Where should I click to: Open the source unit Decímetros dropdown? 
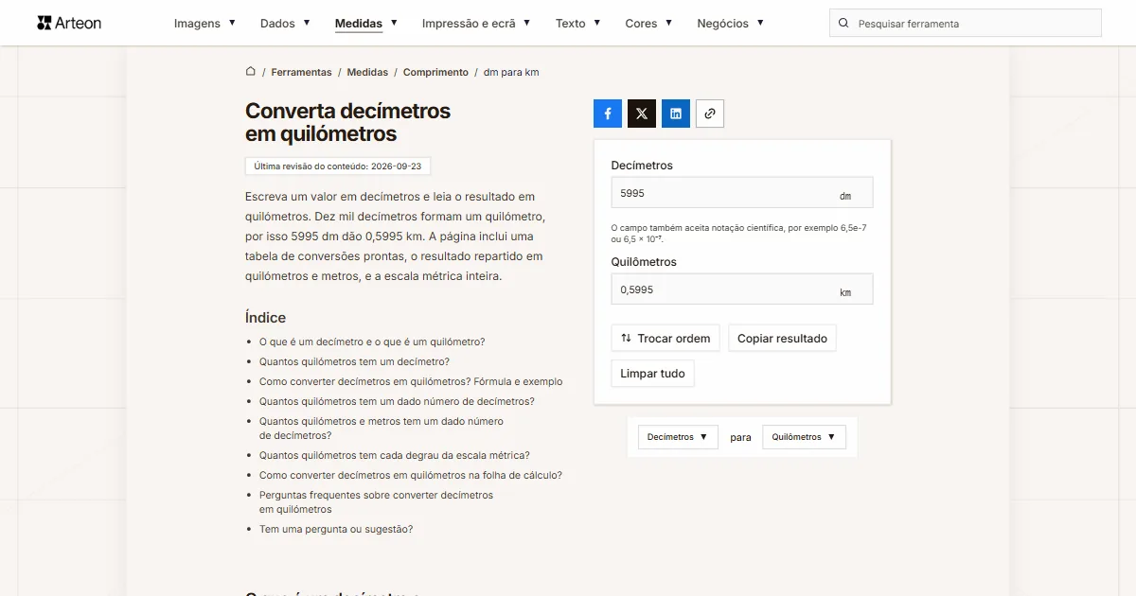678,437
